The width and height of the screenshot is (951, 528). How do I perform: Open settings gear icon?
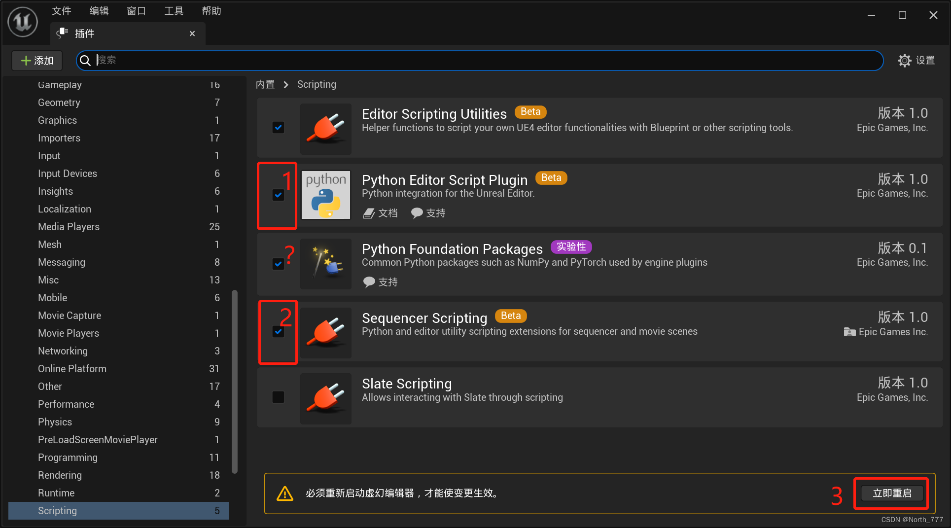click(x=904, y=60)
